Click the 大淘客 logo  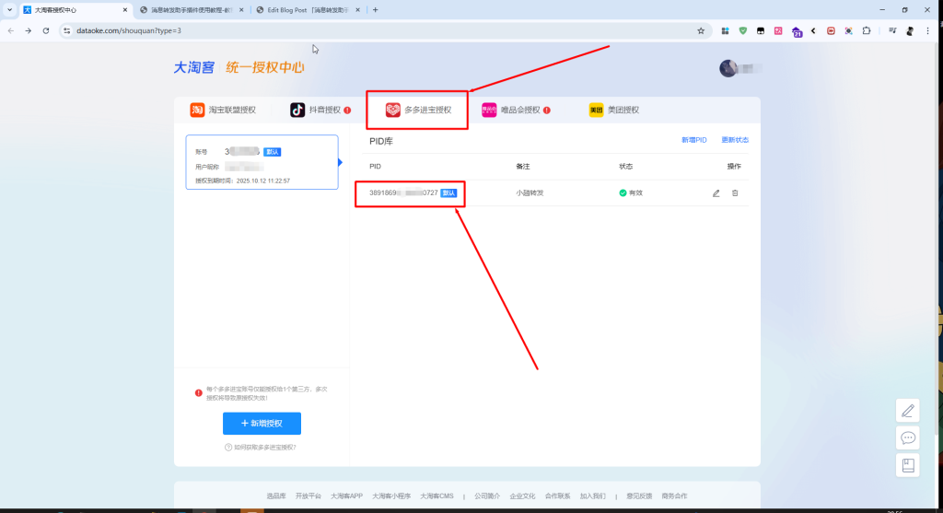pos(193,67)
